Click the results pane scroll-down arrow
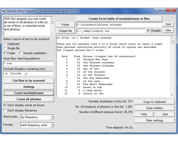 coord(172,95)
